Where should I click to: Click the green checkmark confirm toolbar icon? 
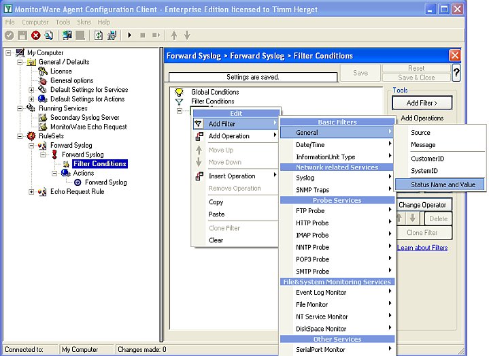10,35
